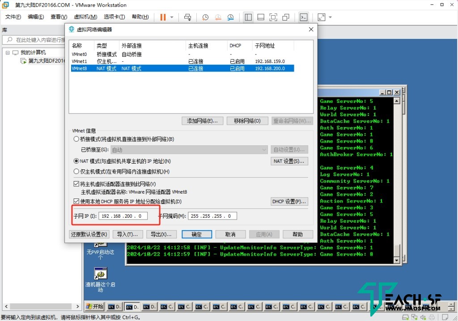Pause the virtual machine from toolbar
Viewport: 458px width, 321px height.
(x=163, y=17)
